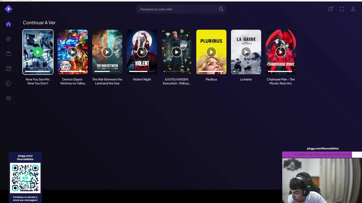Play Demon Slayer poster
362x203 pixels.
tap(73, 52)
